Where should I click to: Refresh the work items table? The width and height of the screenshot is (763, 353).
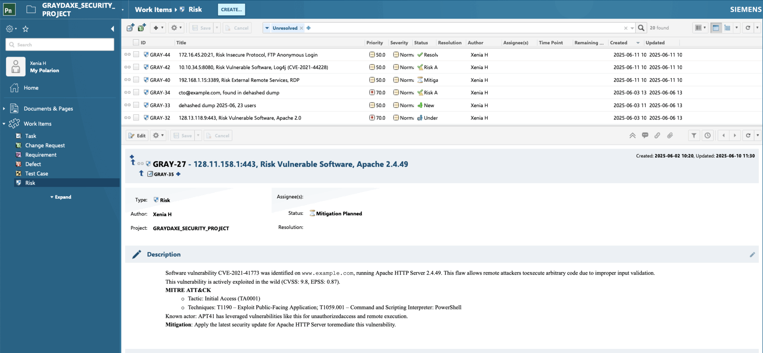pos(748,28)
